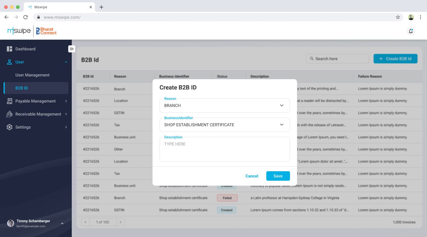This screenshot has width=427, height=237.
Task: Reload the page
Action: [x=26, y=17]
